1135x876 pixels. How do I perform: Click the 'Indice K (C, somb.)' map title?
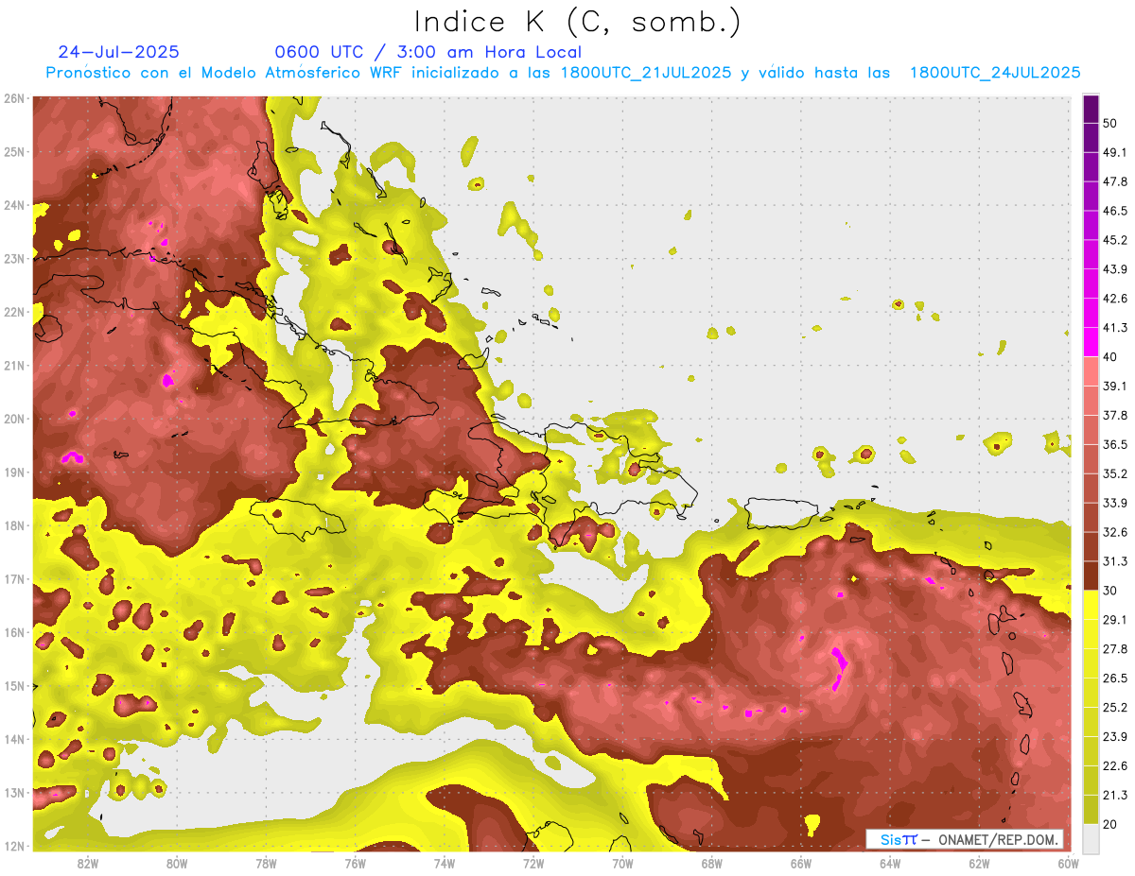(x=578, y=22)
